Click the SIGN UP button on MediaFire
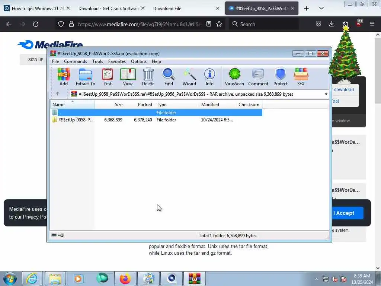 pos(36,60)
